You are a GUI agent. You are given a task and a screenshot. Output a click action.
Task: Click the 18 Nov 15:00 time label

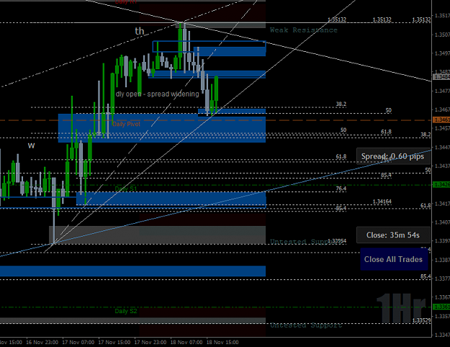click(x=222, y=343)
